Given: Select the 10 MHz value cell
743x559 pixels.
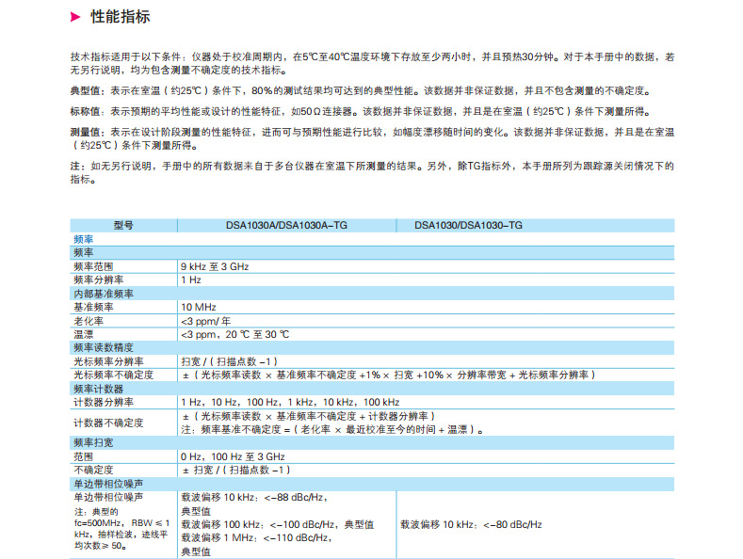Looking at the screenshot, I should [199, 307].
